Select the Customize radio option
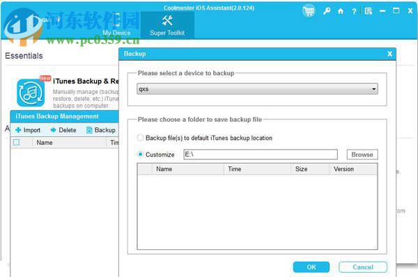 pyautogui.click(x=140, y=155)
